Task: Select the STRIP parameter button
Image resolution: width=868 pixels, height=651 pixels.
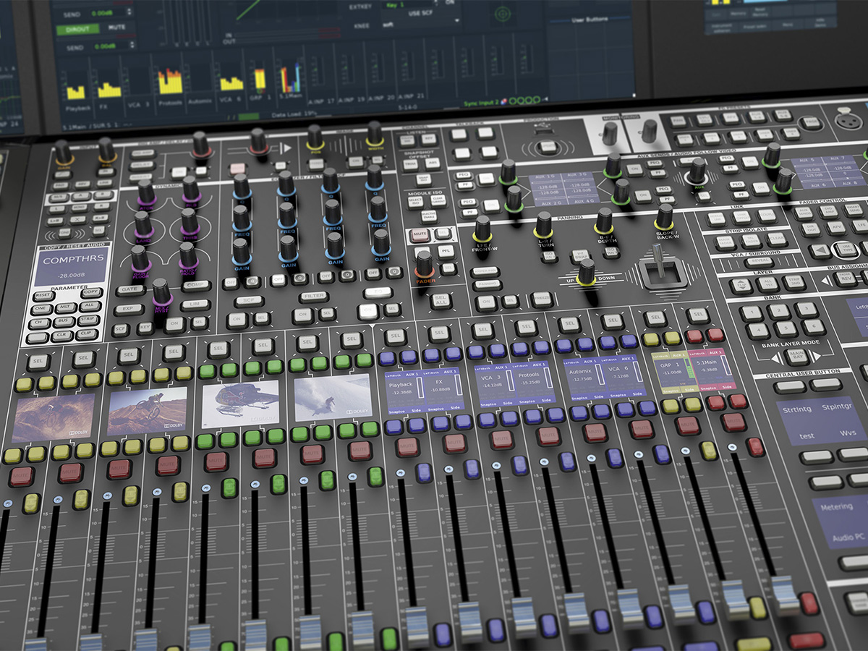Action: (89, 319)
